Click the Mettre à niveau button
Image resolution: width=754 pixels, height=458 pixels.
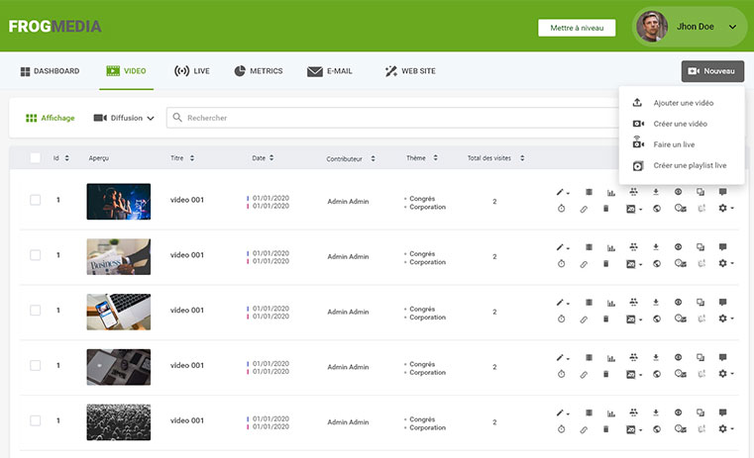coord(577,28)
